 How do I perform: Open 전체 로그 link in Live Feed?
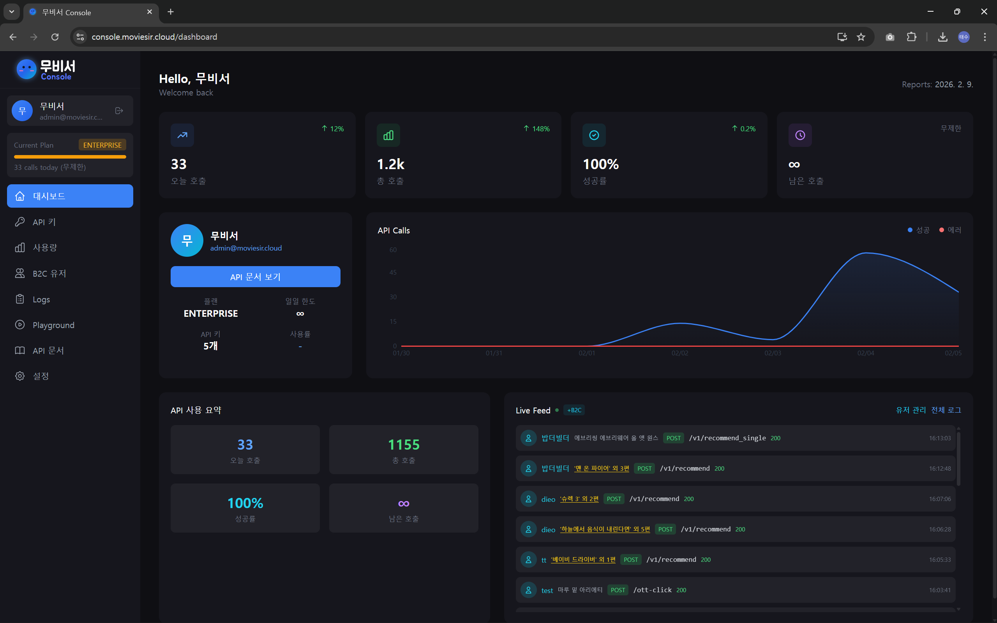pos(946,410)
